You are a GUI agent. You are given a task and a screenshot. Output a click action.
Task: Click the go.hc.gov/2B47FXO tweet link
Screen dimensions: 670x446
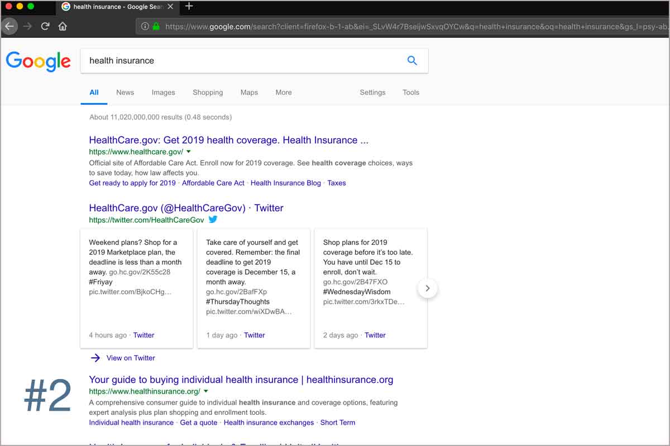[355, 282]
